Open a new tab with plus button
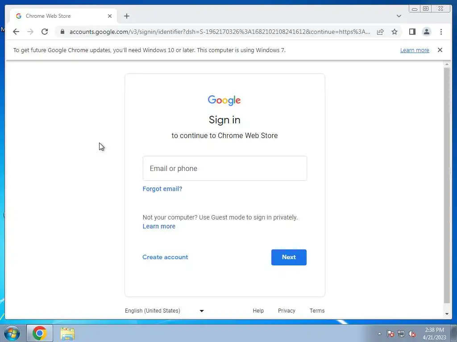Image resolution: width=457 pixels, height=342 pixels. click(x=126, y=16)
